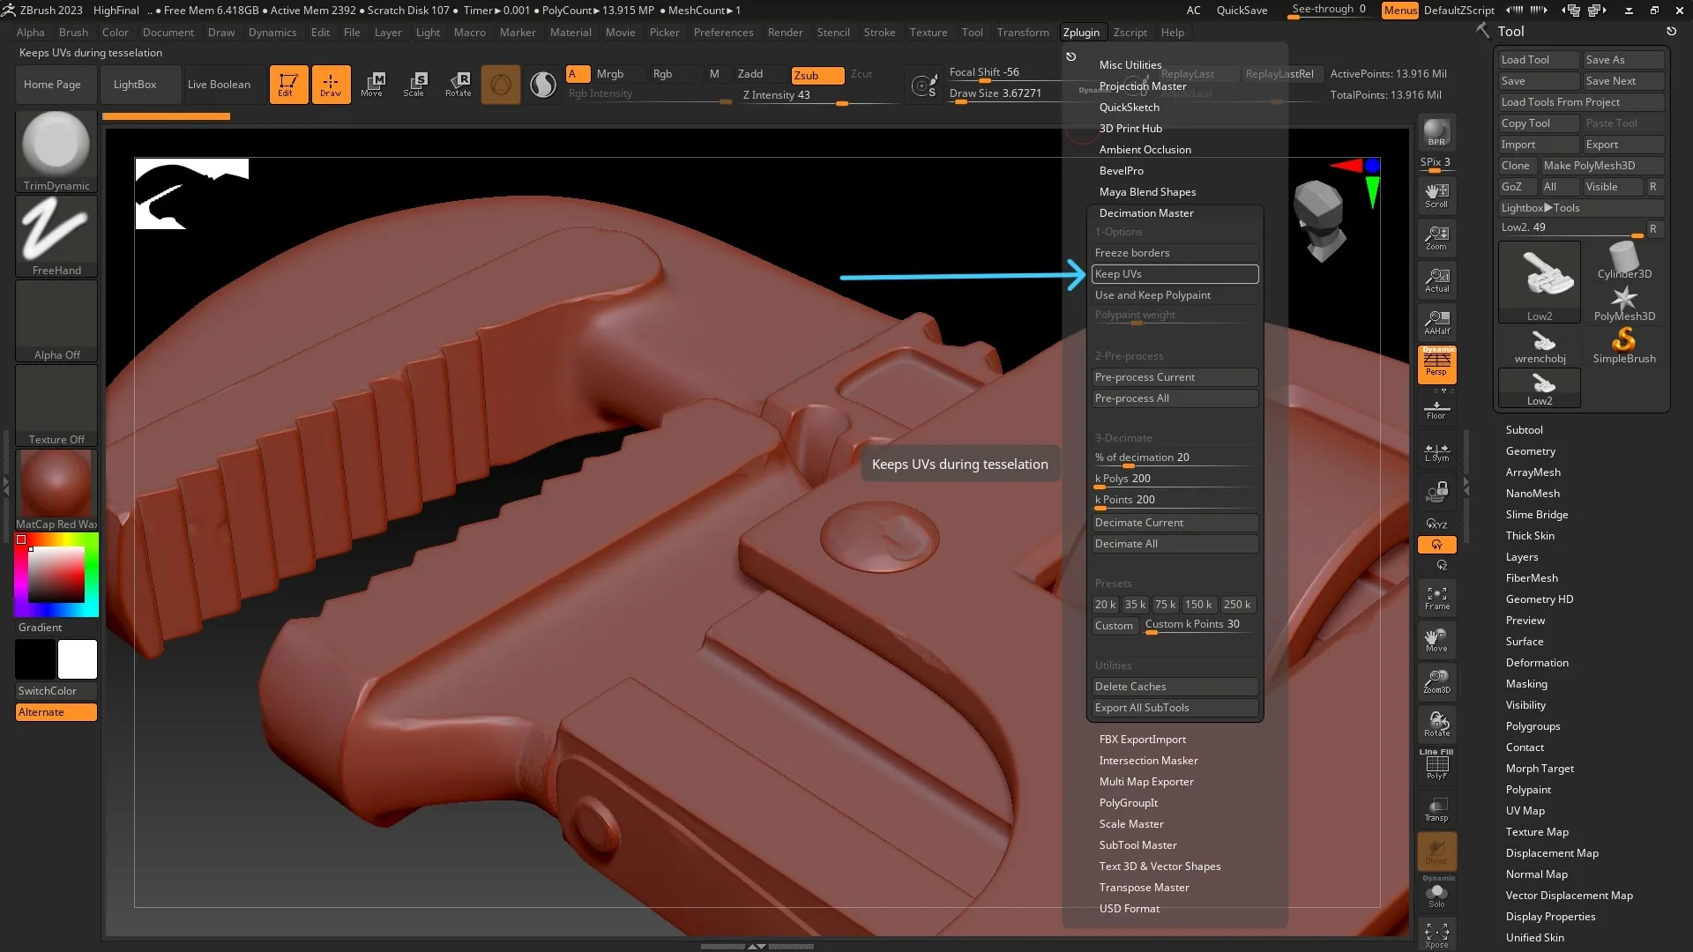Expand the Masking section
The height and width of the screenshot is (952, 1693).
(x=1526, y=684)
